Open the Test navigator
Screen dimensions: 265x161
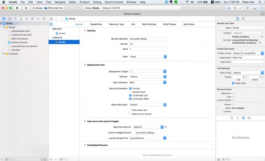point(26,18)
